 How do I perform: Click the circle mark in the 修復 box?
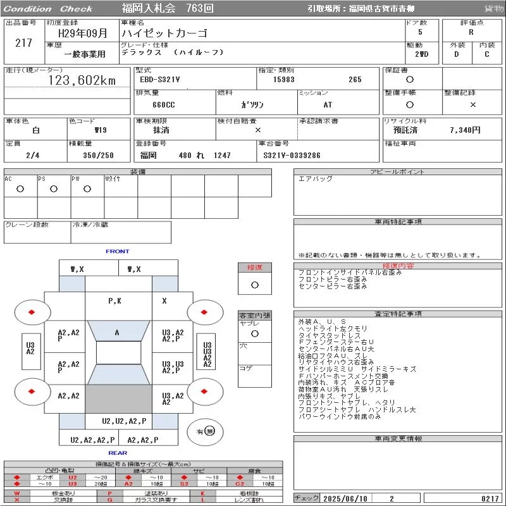click(x=255, y=285)
